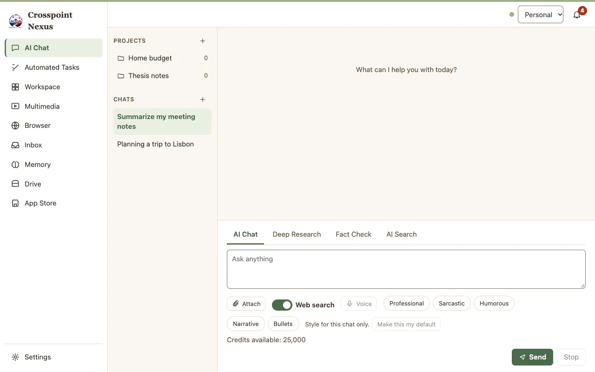Click the Settings gear icon
Viewport: 595px width, 372px height.
[15, 357]
